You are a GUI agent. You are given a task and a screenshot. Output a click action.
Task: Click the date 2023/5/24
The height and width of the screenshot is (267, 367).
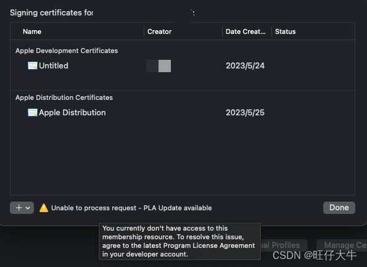(245, 66)
